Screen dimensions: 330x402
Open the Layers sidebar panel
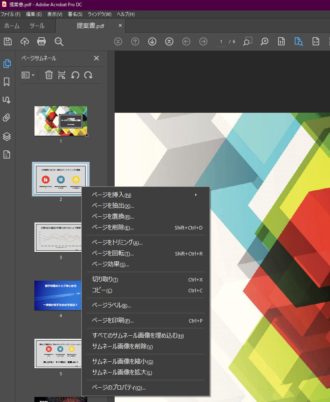(x=7, y=136)
